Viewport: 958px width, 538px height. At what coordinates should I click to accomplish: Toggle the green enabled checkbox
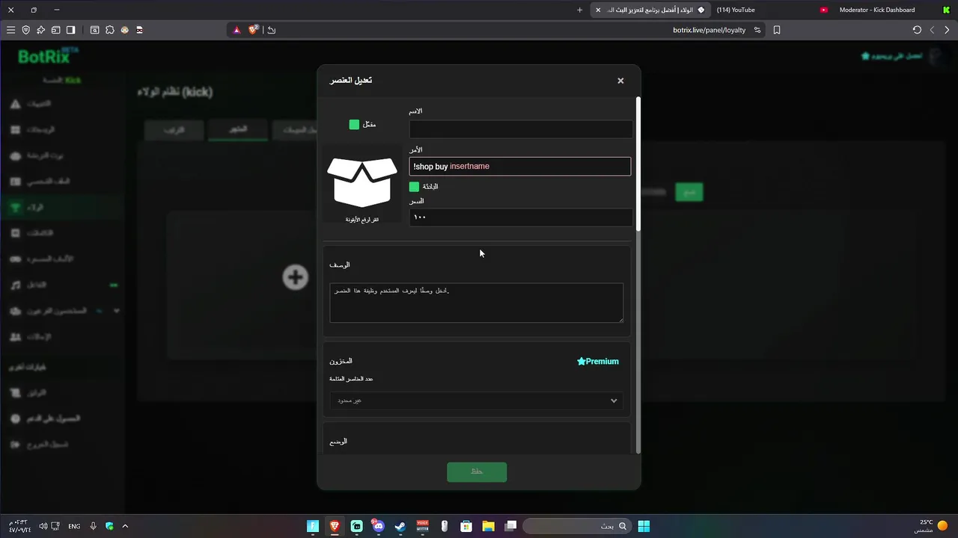(x=354, y=124)
